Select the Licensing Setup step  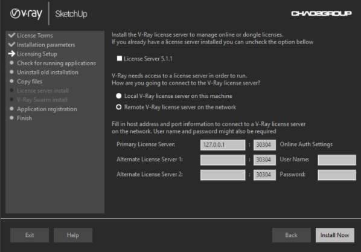[x=37, y=54]
